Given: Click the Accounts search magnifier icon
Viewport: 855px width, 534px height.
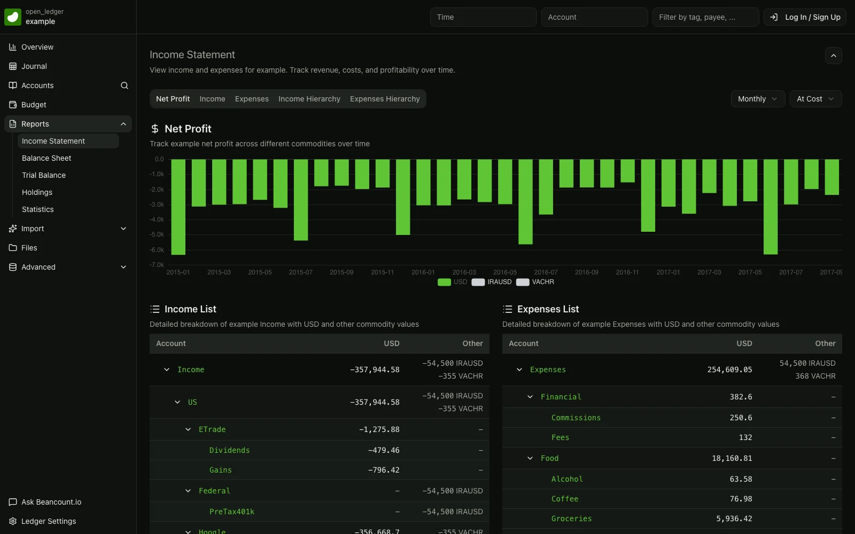Looking at the screenshot, I should 125,85.
